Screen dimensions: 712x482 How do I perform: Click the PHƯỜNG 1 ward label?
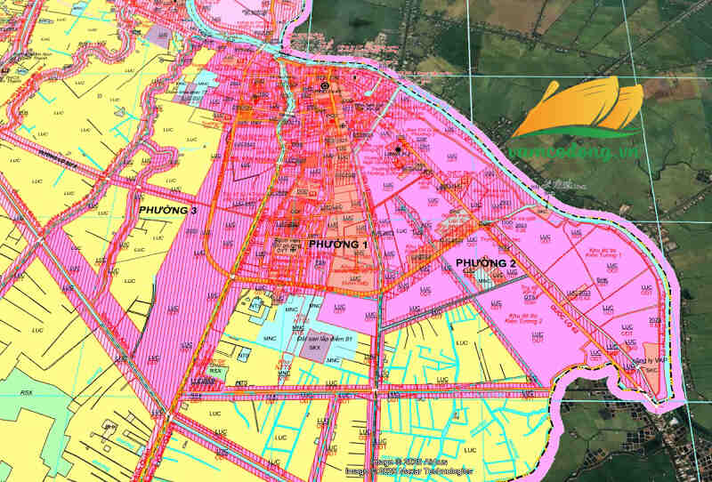point(338,245)
